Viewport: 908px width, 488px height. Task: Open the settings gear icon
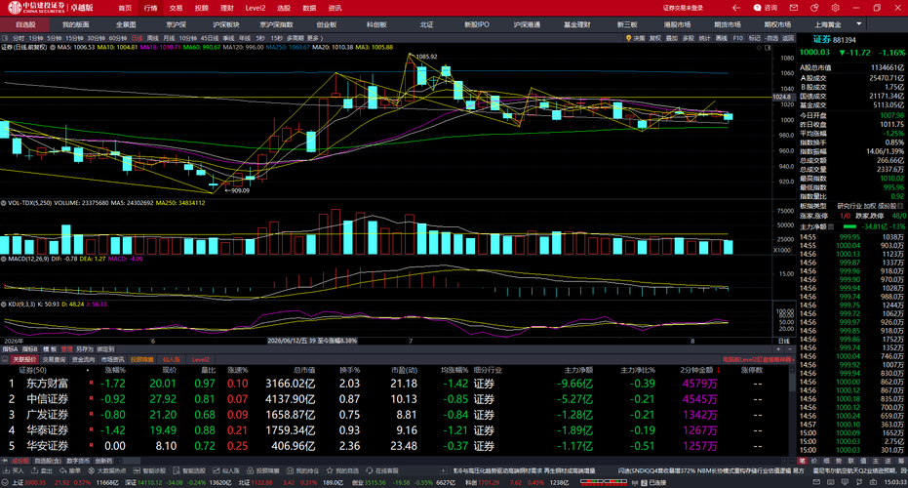(835, 8)
